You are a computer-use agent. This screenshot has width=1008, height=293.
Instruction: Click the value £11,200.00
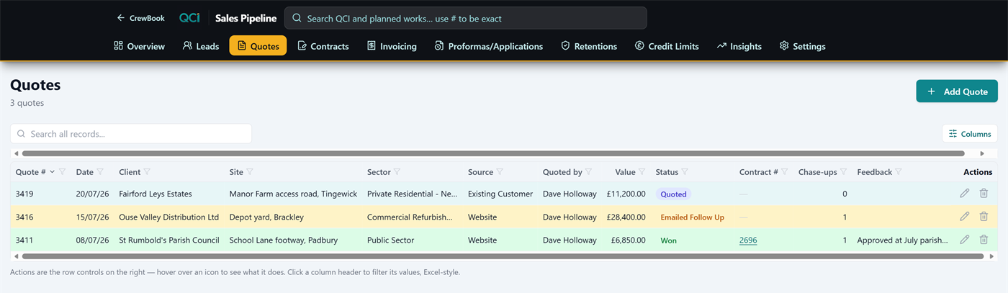coord(626,194)
